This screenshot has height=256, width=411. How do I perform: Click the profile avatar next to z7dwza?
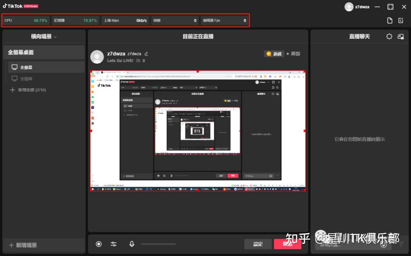(x=97, y=57)
